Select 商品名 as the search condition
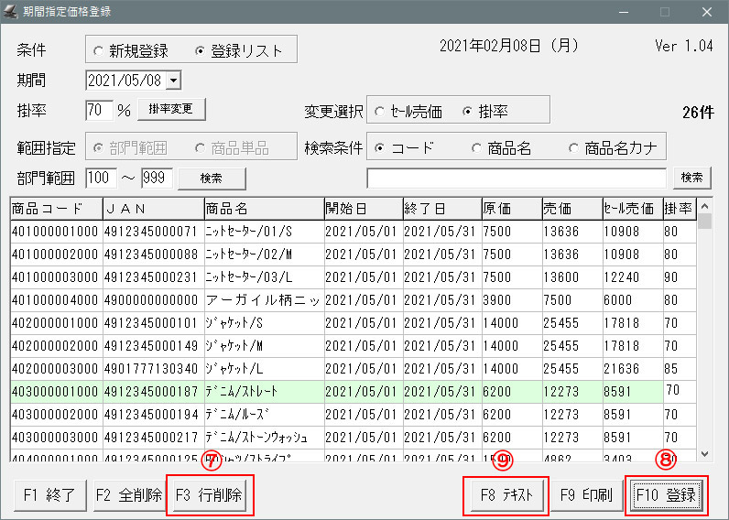The width and height of the screenshot is (729, 520). (476, 148)
